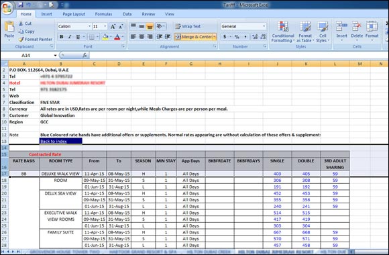Apply cell borders
Viewport: 389px width, 255px height.
coord(91,37)
